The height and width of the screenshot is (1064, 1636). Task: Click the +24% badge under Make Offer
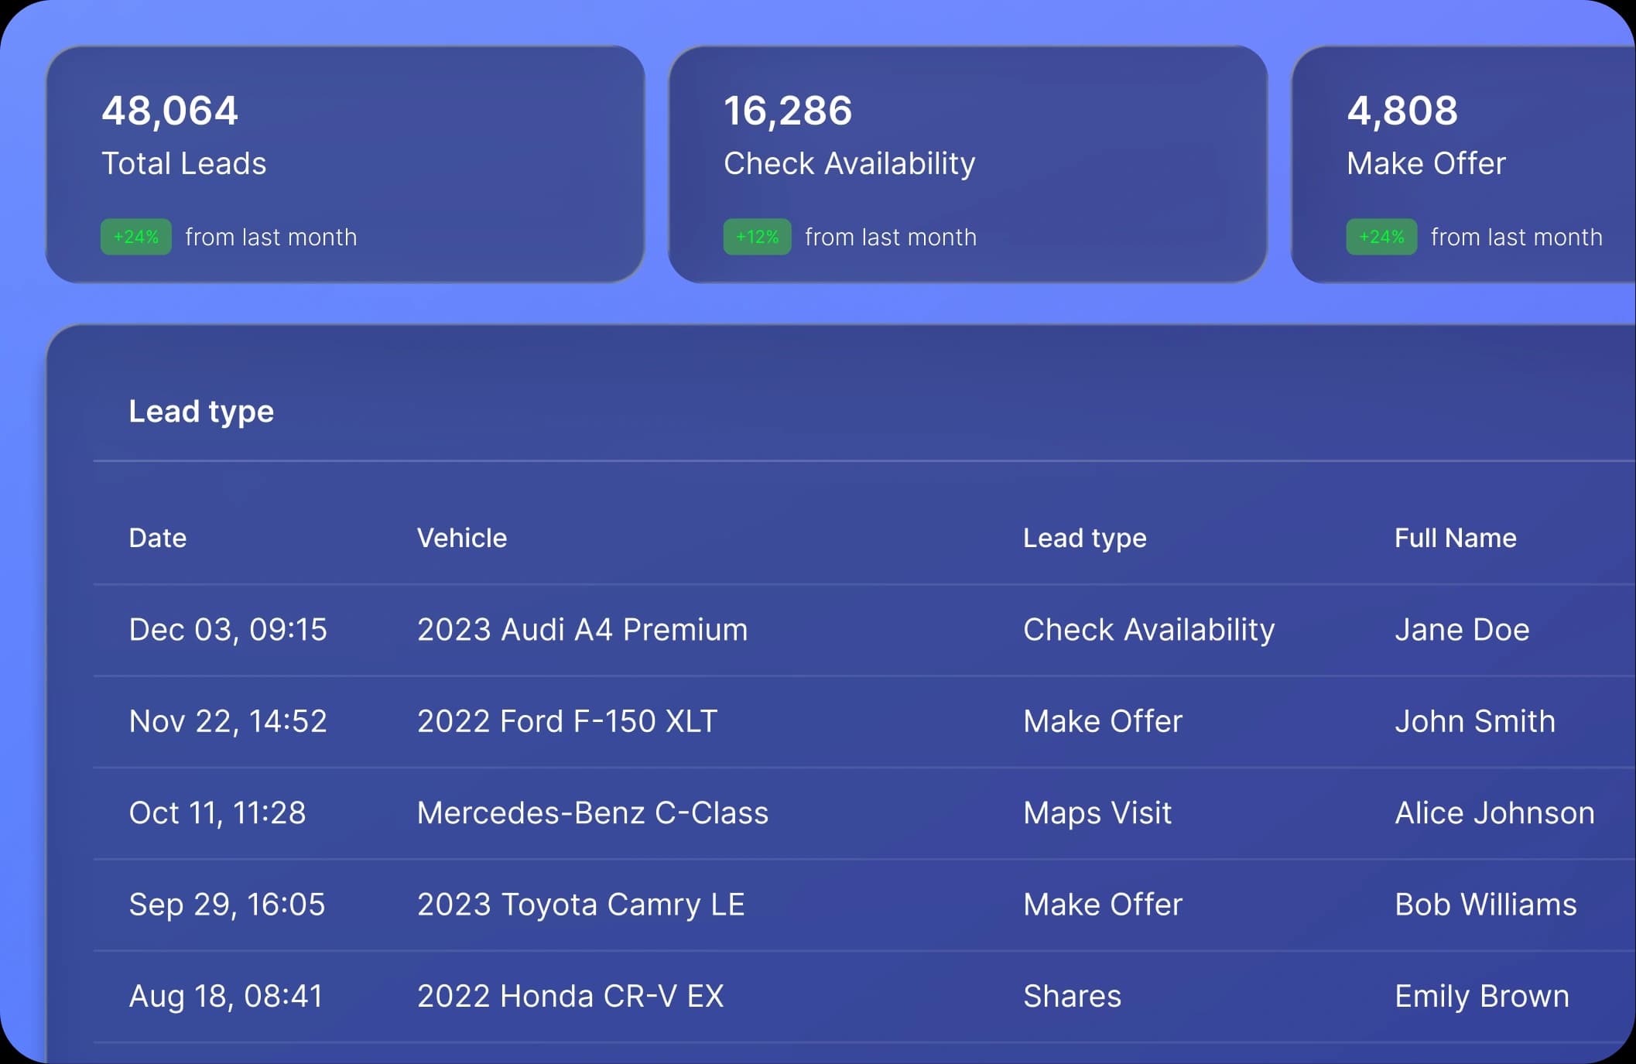(1381, 237)
